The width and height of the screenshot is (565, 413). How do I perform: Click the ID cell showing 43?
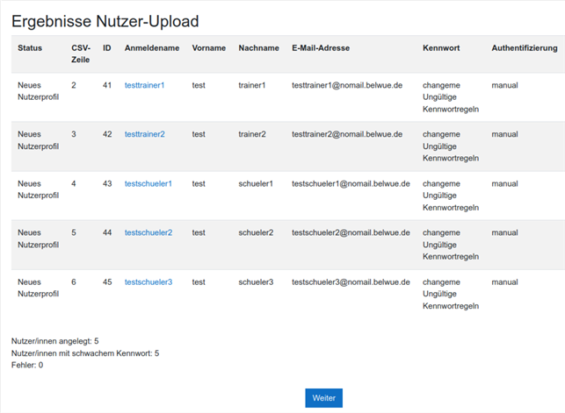coord(107,184)
